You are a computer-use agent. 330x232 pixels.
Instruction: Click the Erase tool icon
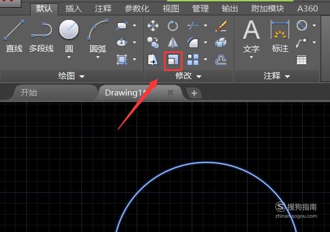coord(221,26)
